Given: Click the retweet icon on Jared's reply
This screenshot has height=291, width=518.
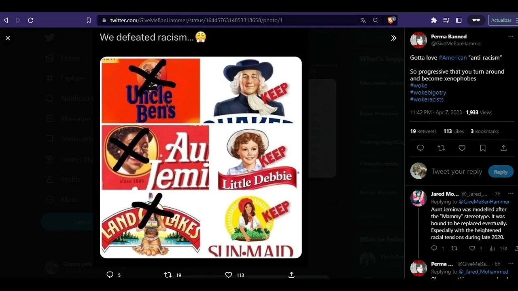Looking at the screenshot, I should (454, 248).
